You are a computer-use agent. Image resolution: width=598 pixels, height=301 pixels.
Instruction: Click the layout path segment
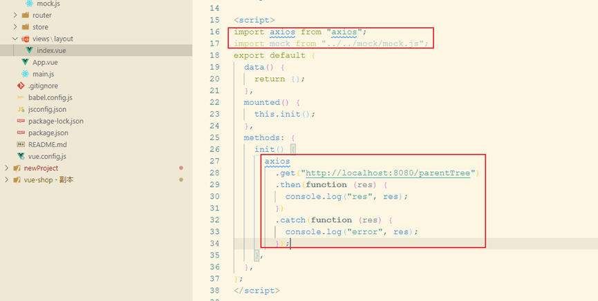click(x=64, y=39)
